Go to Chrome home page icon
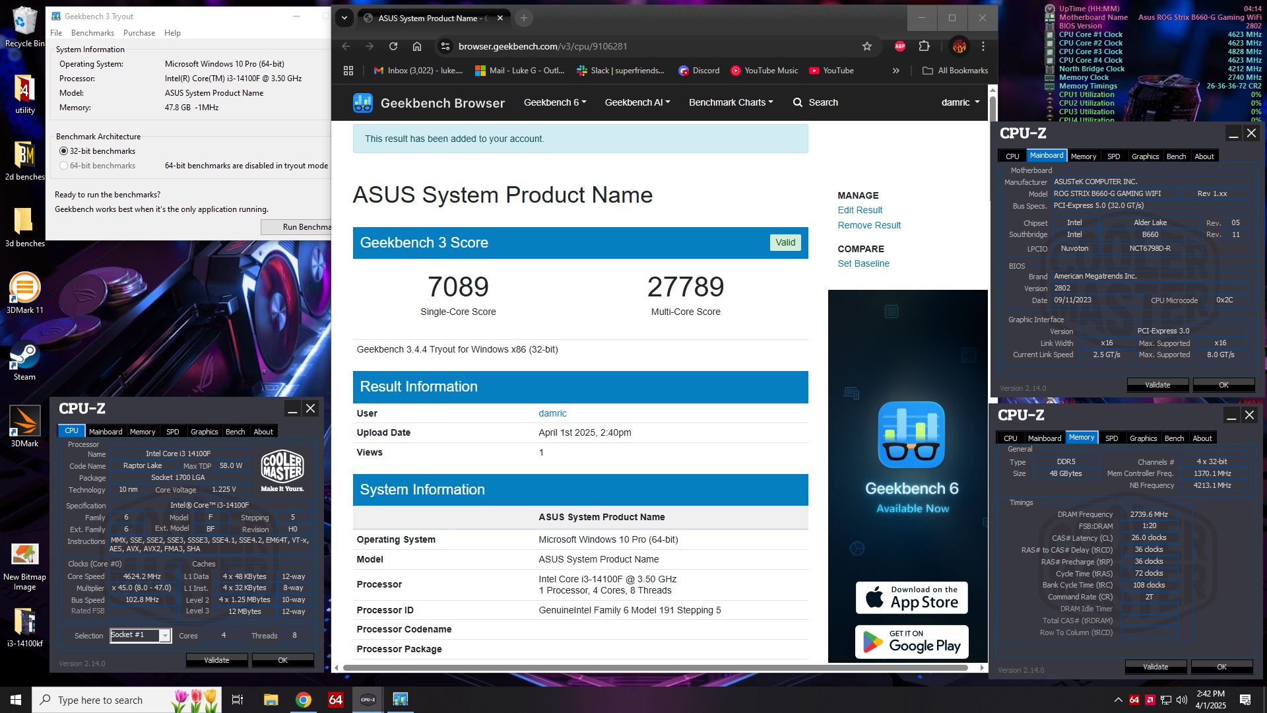 coord(417,46)
